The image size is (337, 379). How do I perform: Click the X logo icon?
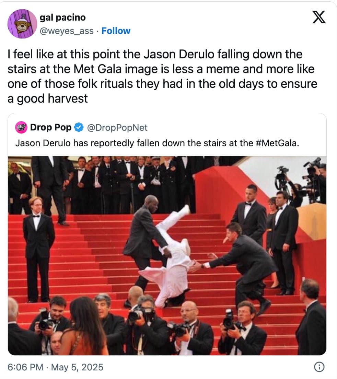[319, 17]
